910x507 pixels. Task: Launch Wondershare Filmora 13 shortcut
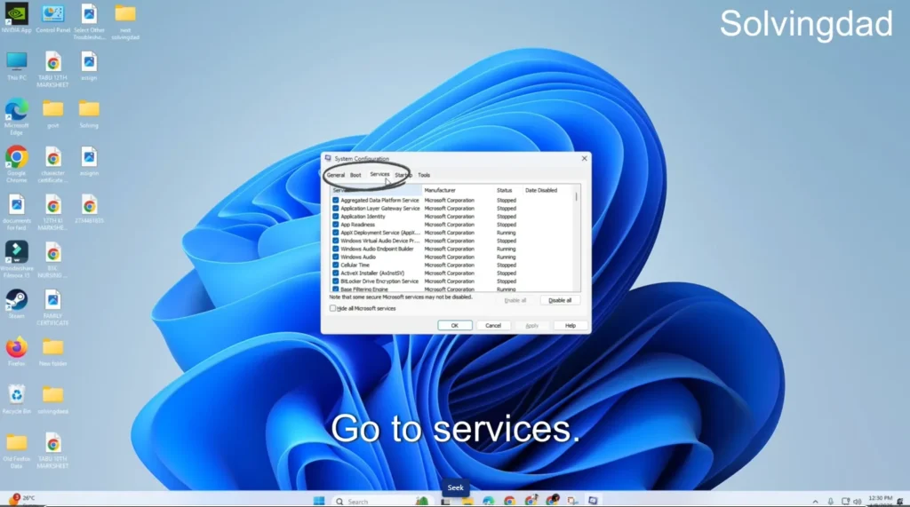point(16,260)
